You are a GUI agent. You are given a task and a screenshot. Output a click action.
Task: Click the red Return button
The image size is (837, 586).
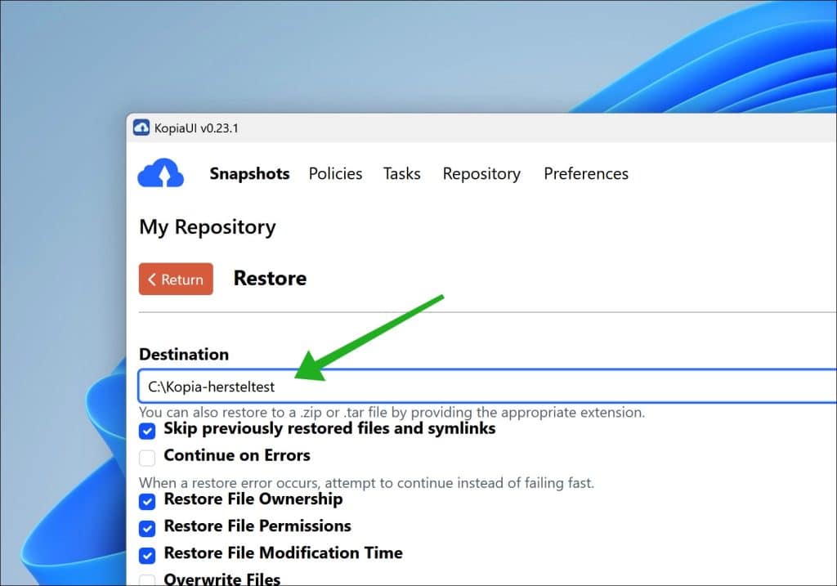(x=176, y=280)
